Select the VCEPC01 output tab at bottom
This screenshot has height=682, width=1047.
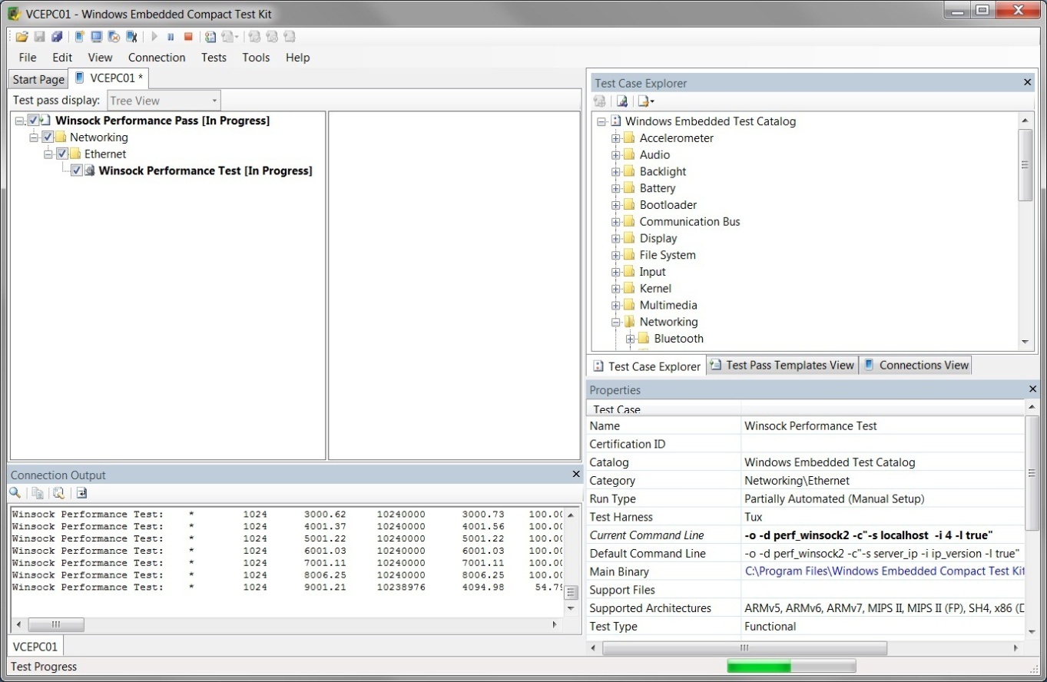[35, 646]
